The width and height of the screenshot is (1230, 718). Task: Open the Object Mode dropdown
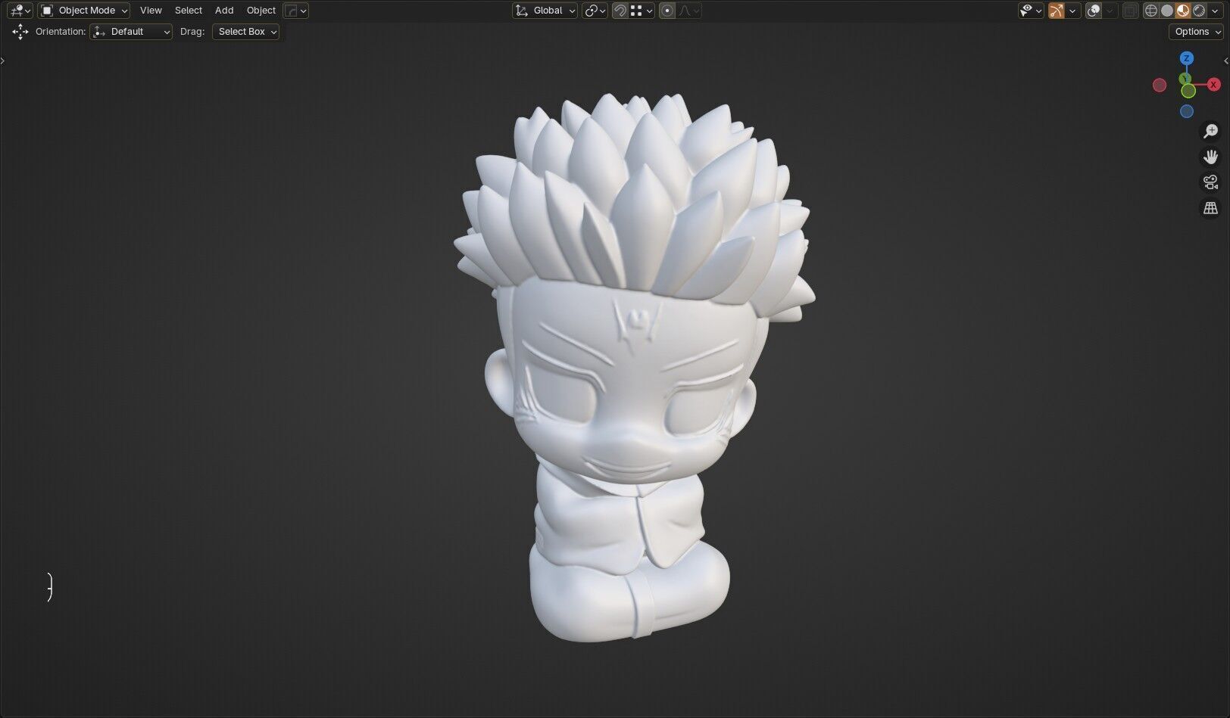[85, 11]
